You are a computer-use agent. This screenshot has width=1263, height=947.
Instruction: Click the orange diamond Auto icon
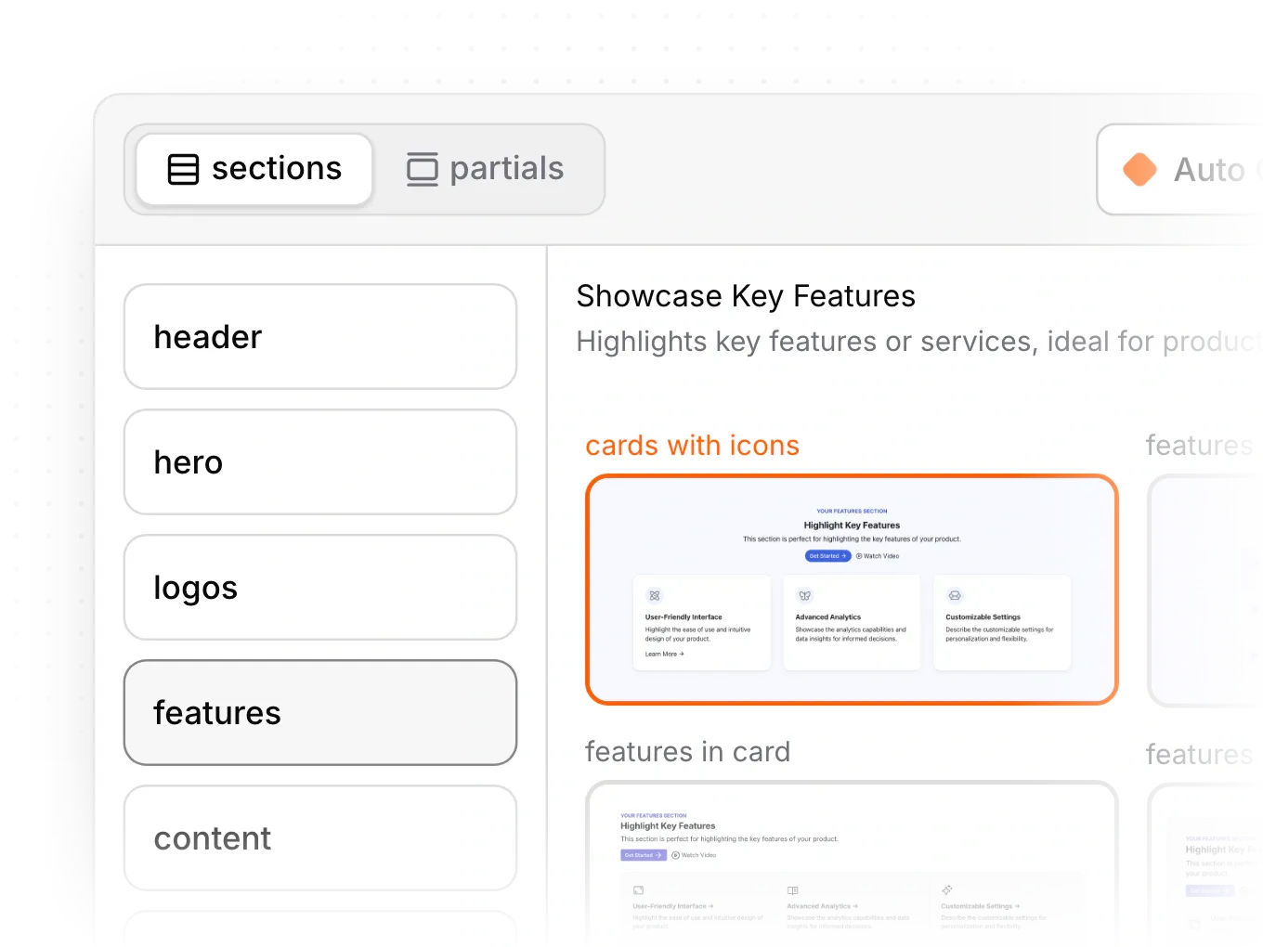(1139, 169)
